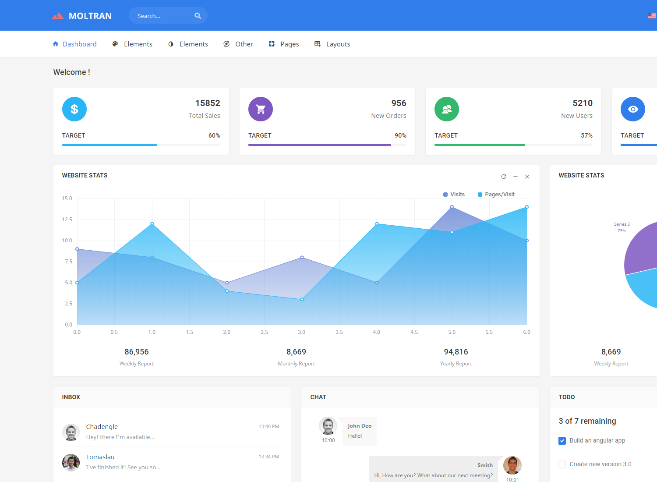Click Smith's chat avatar

pos(512,465)
